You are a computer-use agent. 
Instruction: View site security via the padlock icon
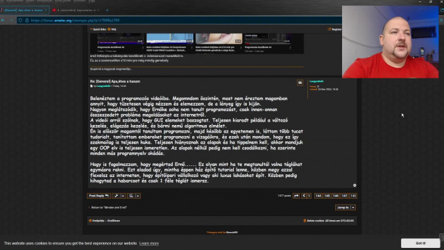click(x=26, y=20)
